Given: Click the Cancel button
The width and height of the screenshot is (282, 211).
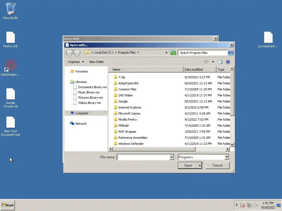Looking at the screenshot, I should tap(218, 165).
